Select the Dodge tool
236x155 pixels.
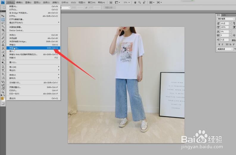(3, 63)
